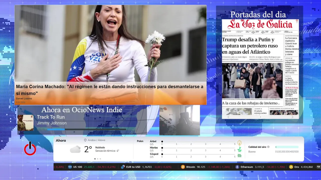Click the street shoppers photo on newspaper cover
Image resolution: width=321 pixels, height=180 pixels.
pyautogui.click(x=252, y=81)
